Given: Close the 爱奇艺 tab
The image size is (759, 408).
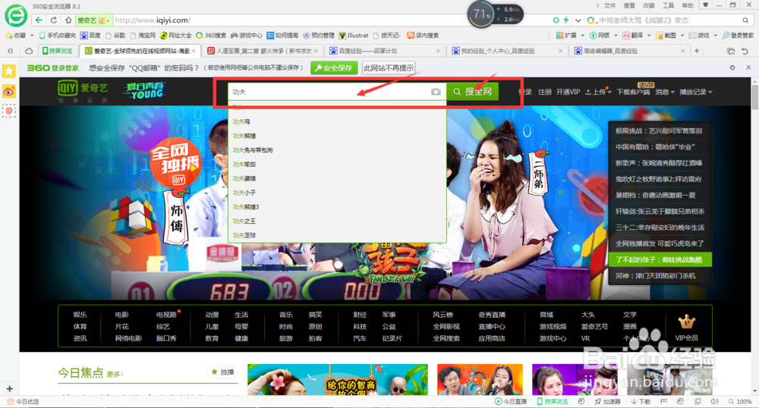Looking at the screenshot, I should click(194, 51).
